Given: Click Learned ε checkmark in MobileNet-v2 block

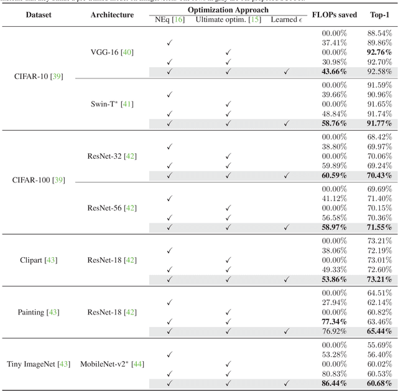Looking at the screenshot, I should [x=286, y=383].
